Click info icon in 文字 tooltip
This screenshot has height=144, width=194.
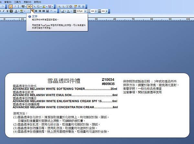pos(29,17)
